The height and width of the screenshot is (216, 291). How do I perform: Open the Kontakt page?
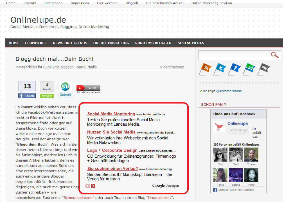(30, 3)
